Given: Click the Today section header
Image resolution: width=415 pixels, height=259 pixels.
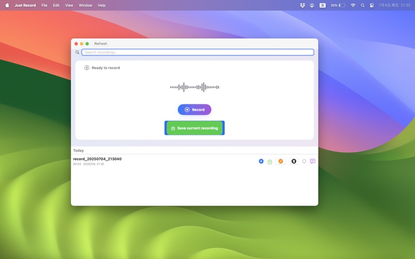Looking at the screenshot, I should tap(78, 150).
